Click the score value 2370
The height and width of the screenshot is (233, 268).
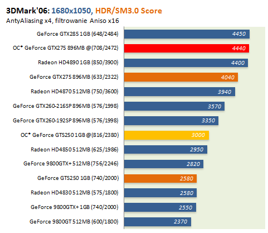point(181,222)
